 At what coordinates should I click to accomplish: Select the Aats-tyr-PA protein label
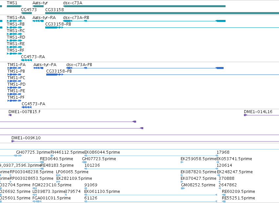45,65
